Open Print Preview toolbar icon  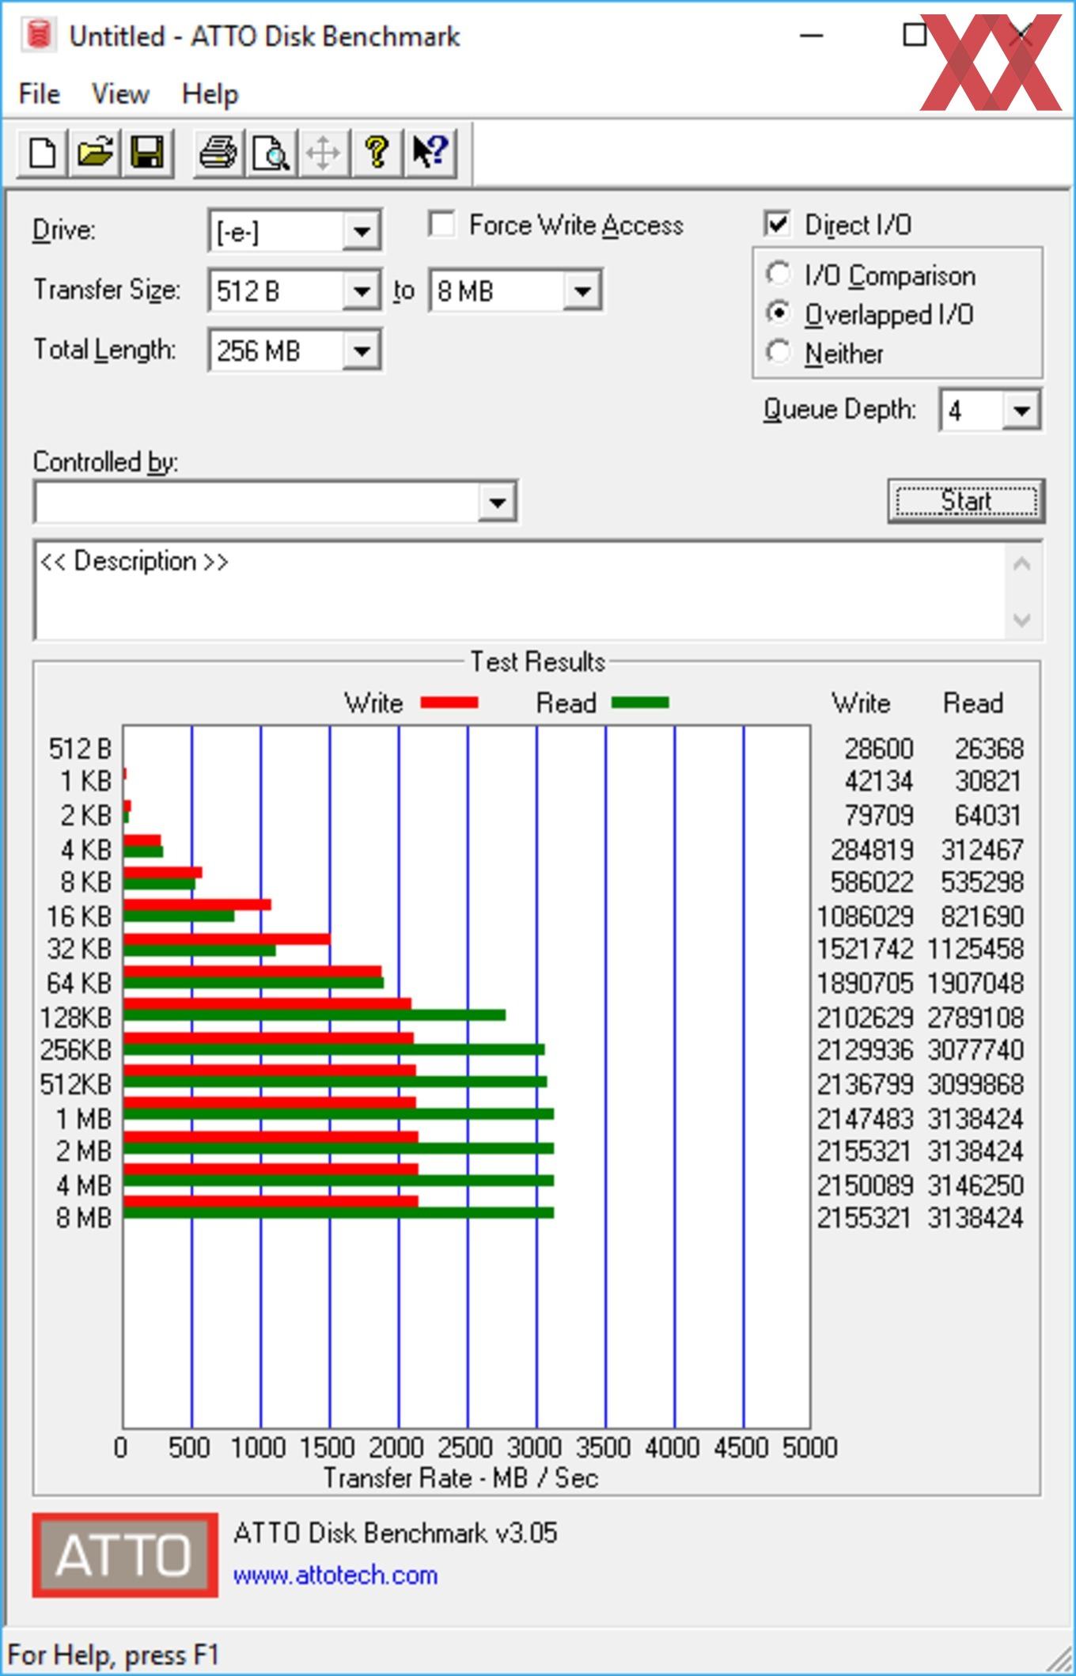[x=271, y=152]
